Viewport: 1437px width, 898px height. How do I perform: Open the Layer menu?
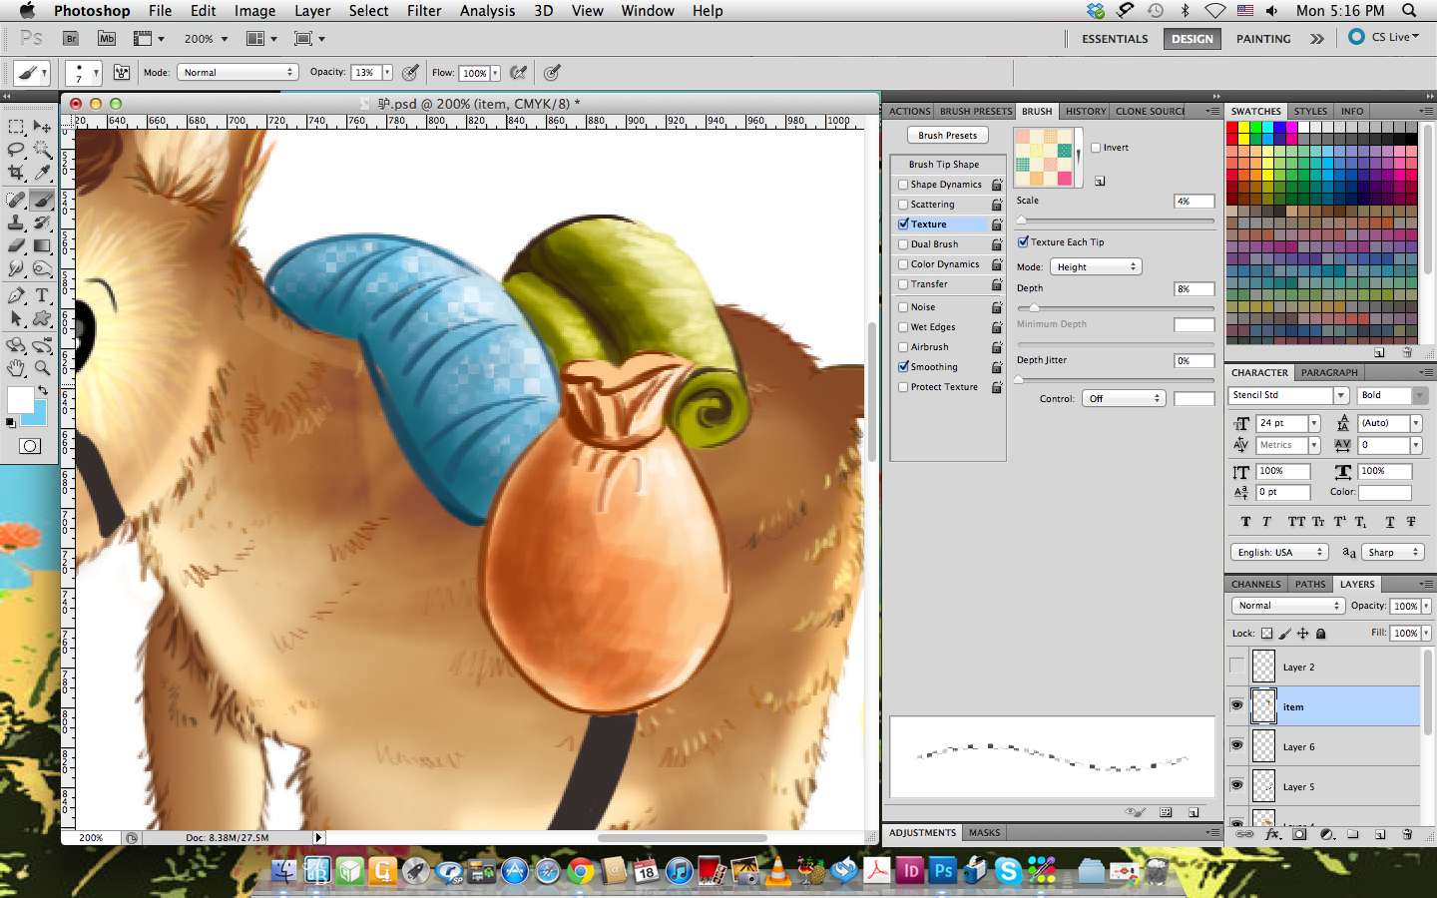312,11
